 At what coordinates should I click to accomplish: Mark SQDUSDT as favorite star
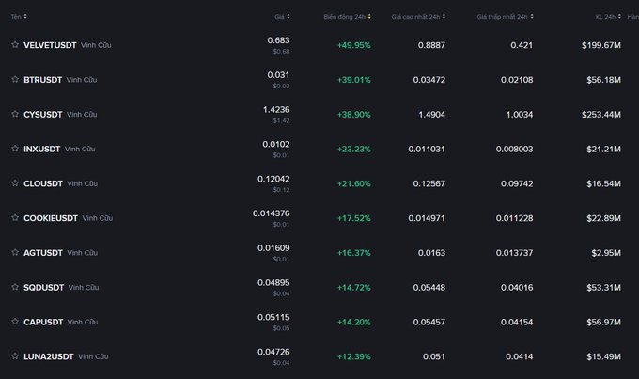[15, 287]
